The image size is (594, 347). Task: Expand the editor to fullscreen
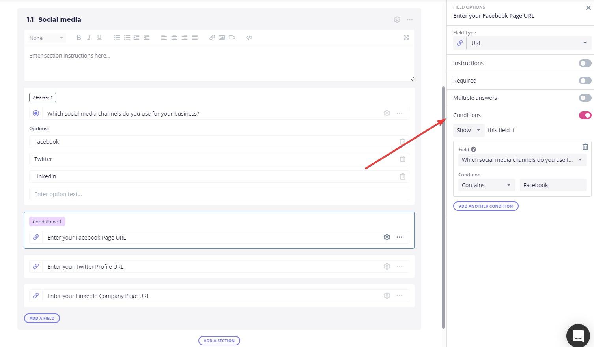coord(406,38)
